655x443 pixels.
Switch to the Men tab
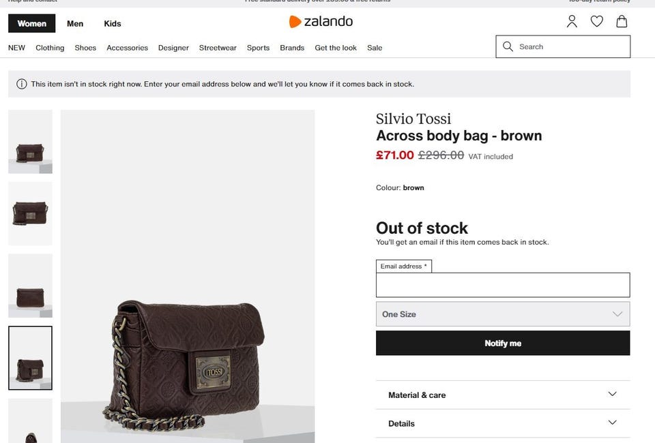click(x=75, y=24)
